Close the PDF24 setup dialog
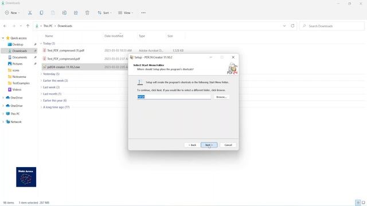Viewport: 367px width, 206px height. 233,57
